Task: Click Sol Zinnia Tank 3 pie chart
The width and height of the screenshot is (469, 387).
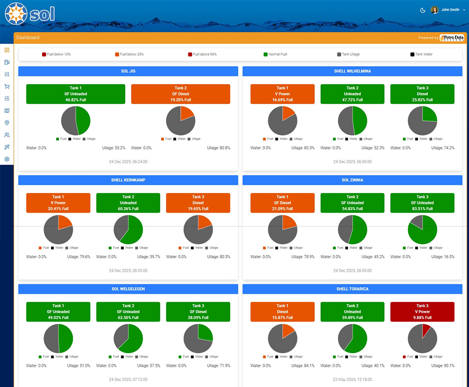Action: [x=422, y=230]
